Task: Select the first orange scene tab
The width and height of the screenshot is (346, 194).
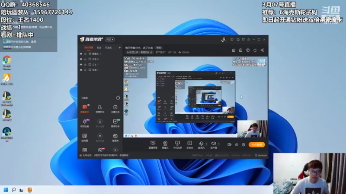Action: [x=89, y=47]
